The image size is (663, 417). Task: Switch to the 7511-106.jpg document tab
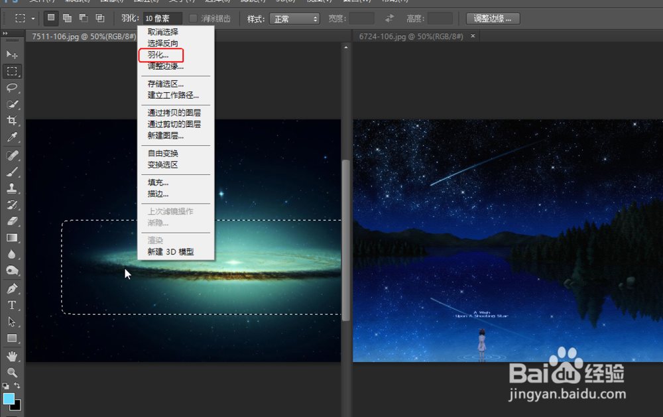point(84,36)
